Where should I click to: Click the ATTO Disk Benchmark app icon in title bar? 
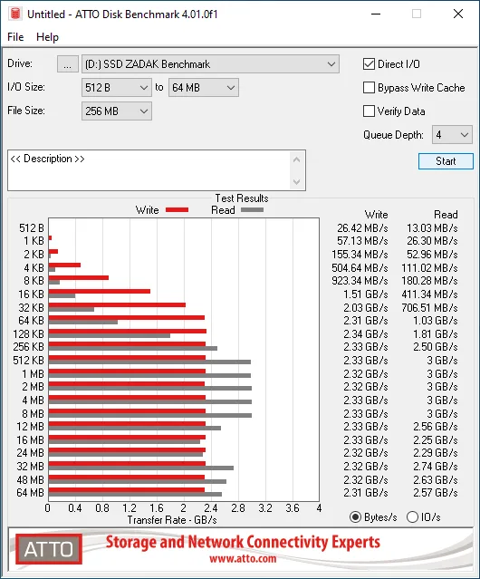click(15, 14)
